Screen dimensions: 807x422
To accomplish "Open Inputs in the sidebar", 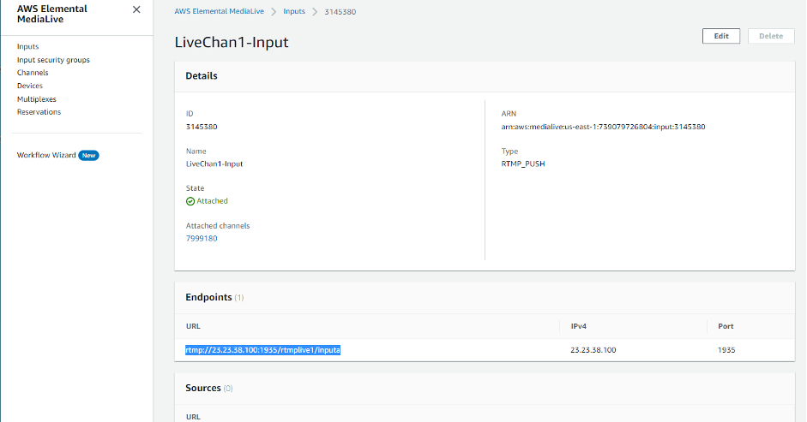I will (x=27, y=47).
